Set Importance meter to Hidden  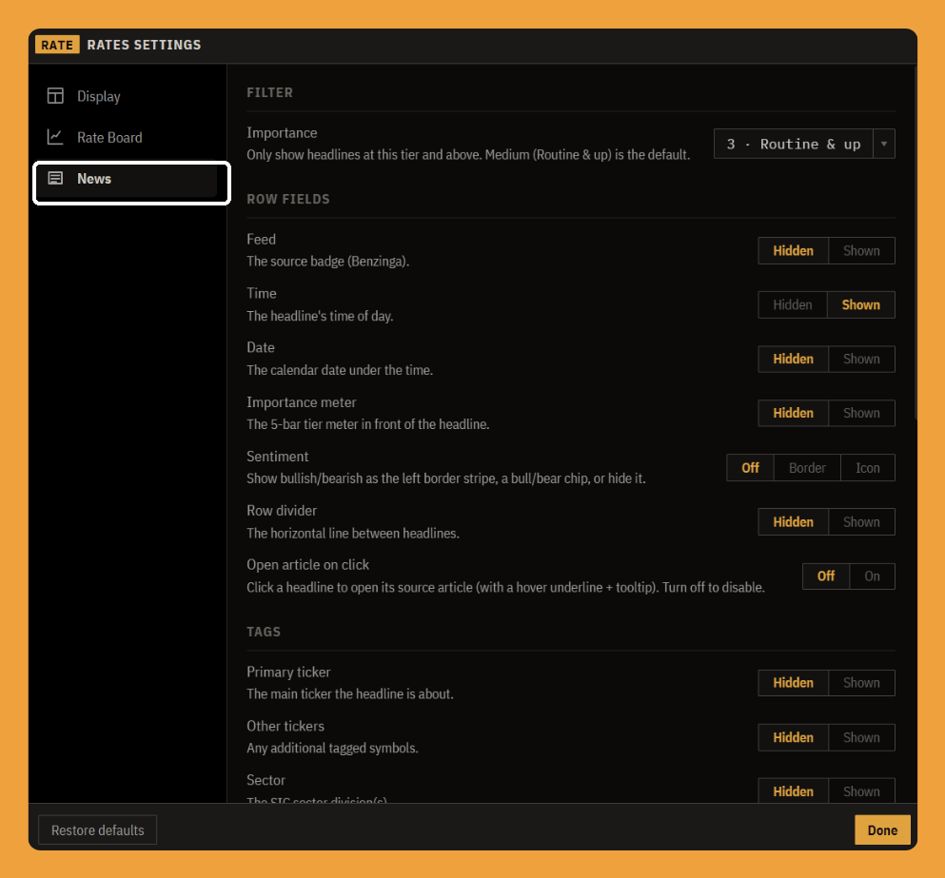(793, 414)
